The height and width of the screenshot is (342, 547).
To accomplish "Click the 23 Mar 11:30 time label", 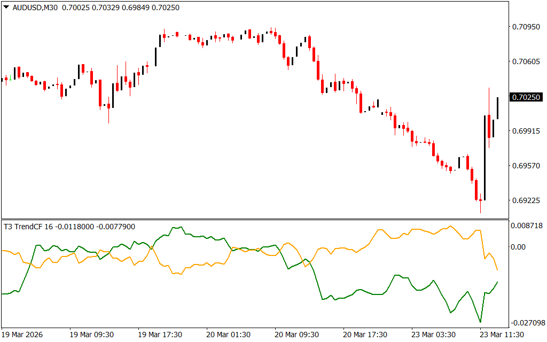I will point(502,335).
